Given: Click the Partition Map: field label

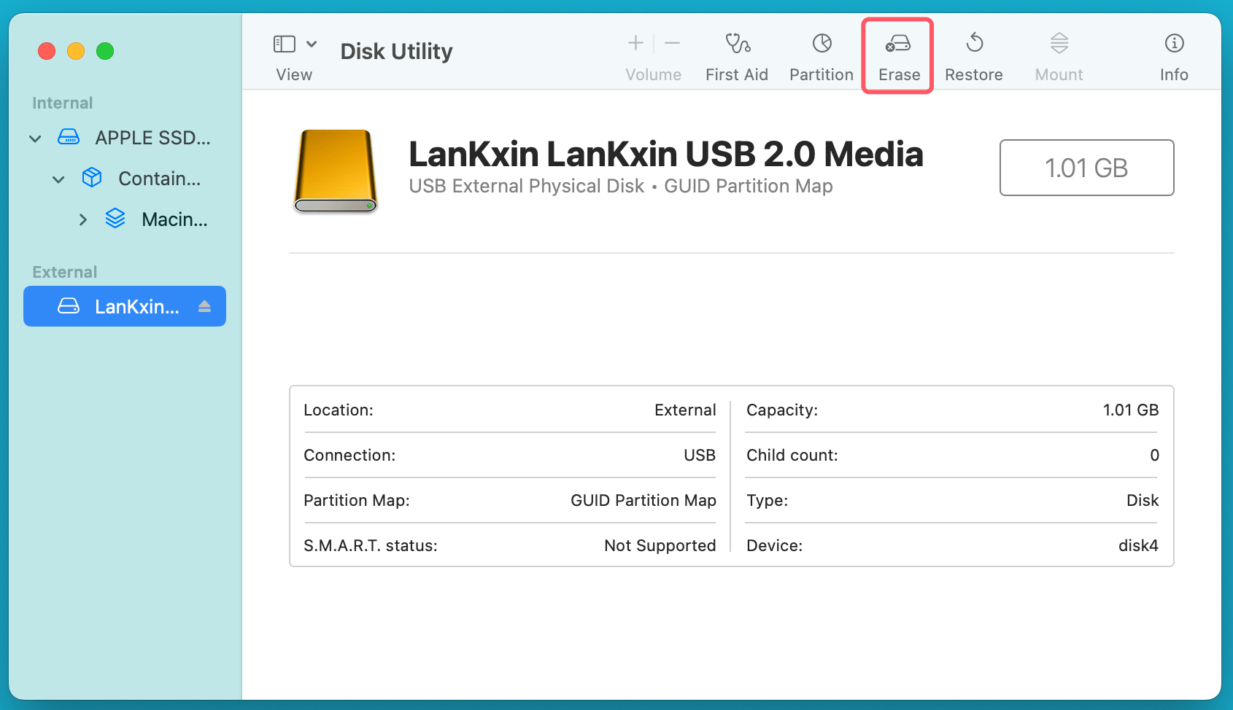Looking at the screenshot, I should point(357,500).
